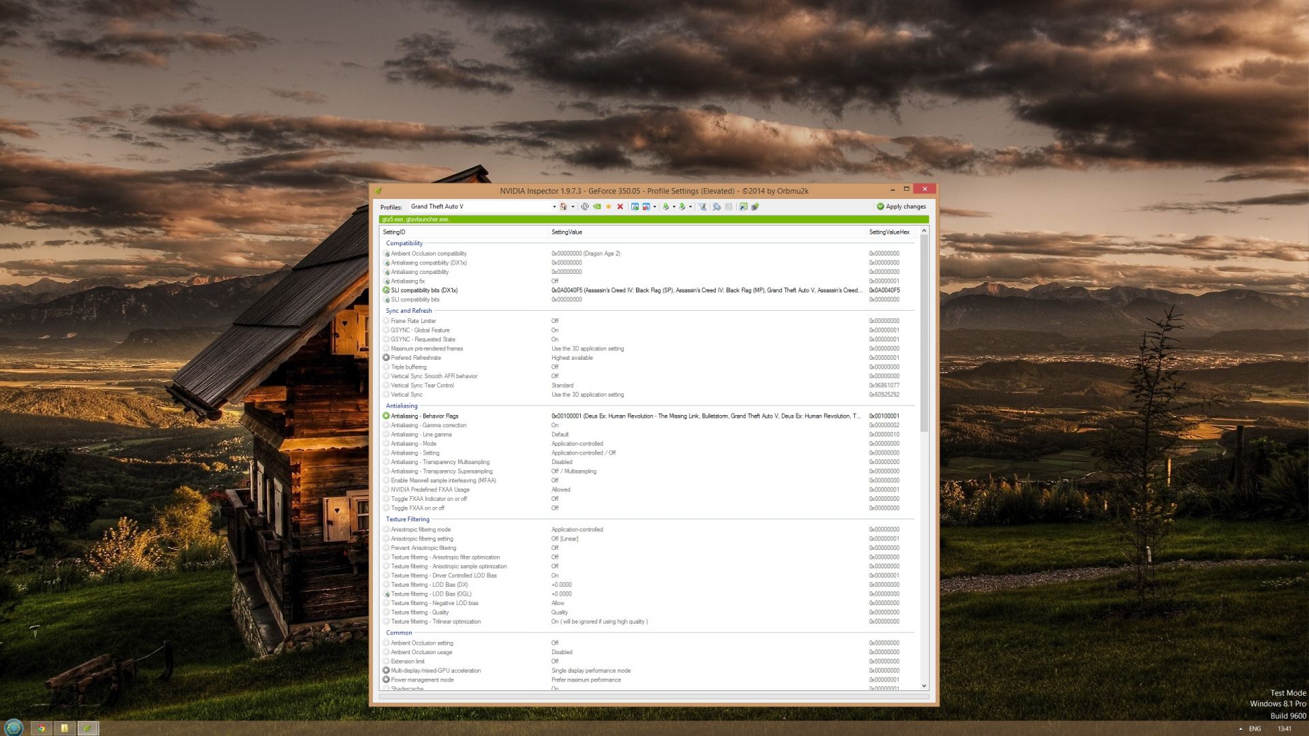Click the orange create new profile icon

608,206
